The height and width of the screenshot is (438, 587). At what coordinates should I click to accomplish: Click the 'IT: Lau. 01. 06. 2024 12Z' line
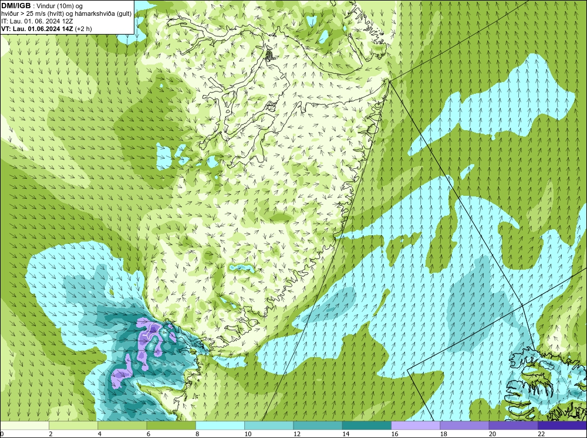(37, 21)
